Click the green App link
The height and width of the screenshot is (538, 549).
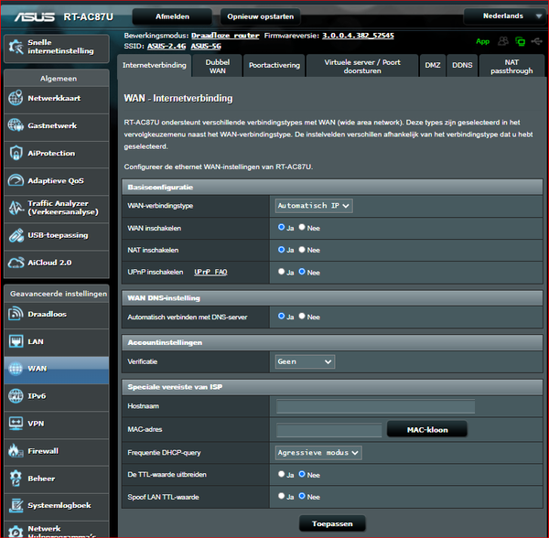[x=482, y=41]
